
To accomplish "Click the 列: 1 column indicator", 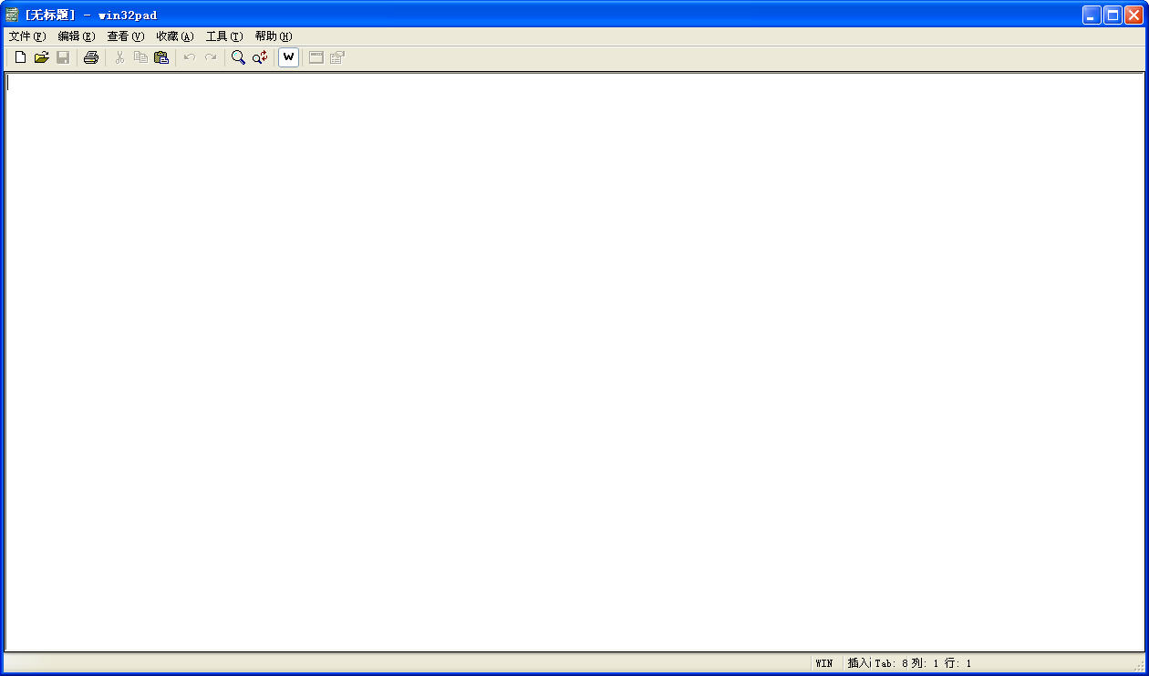I will 925,663.
